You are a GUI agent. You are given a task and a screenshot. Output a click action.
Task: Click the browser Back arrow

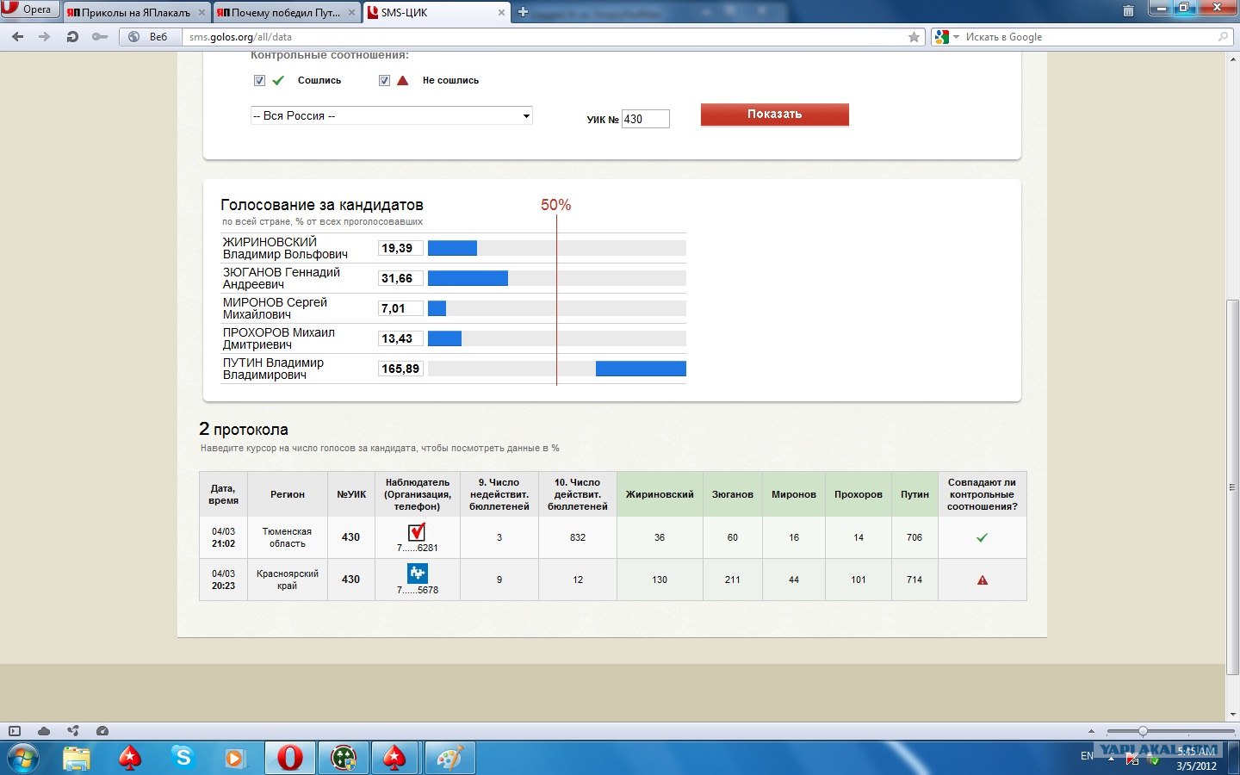[x=18, y=37]
